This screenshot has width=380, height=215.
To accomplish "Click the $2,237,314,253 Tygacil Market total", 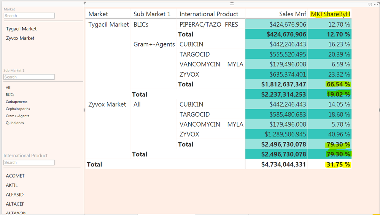I will [283, 94].
